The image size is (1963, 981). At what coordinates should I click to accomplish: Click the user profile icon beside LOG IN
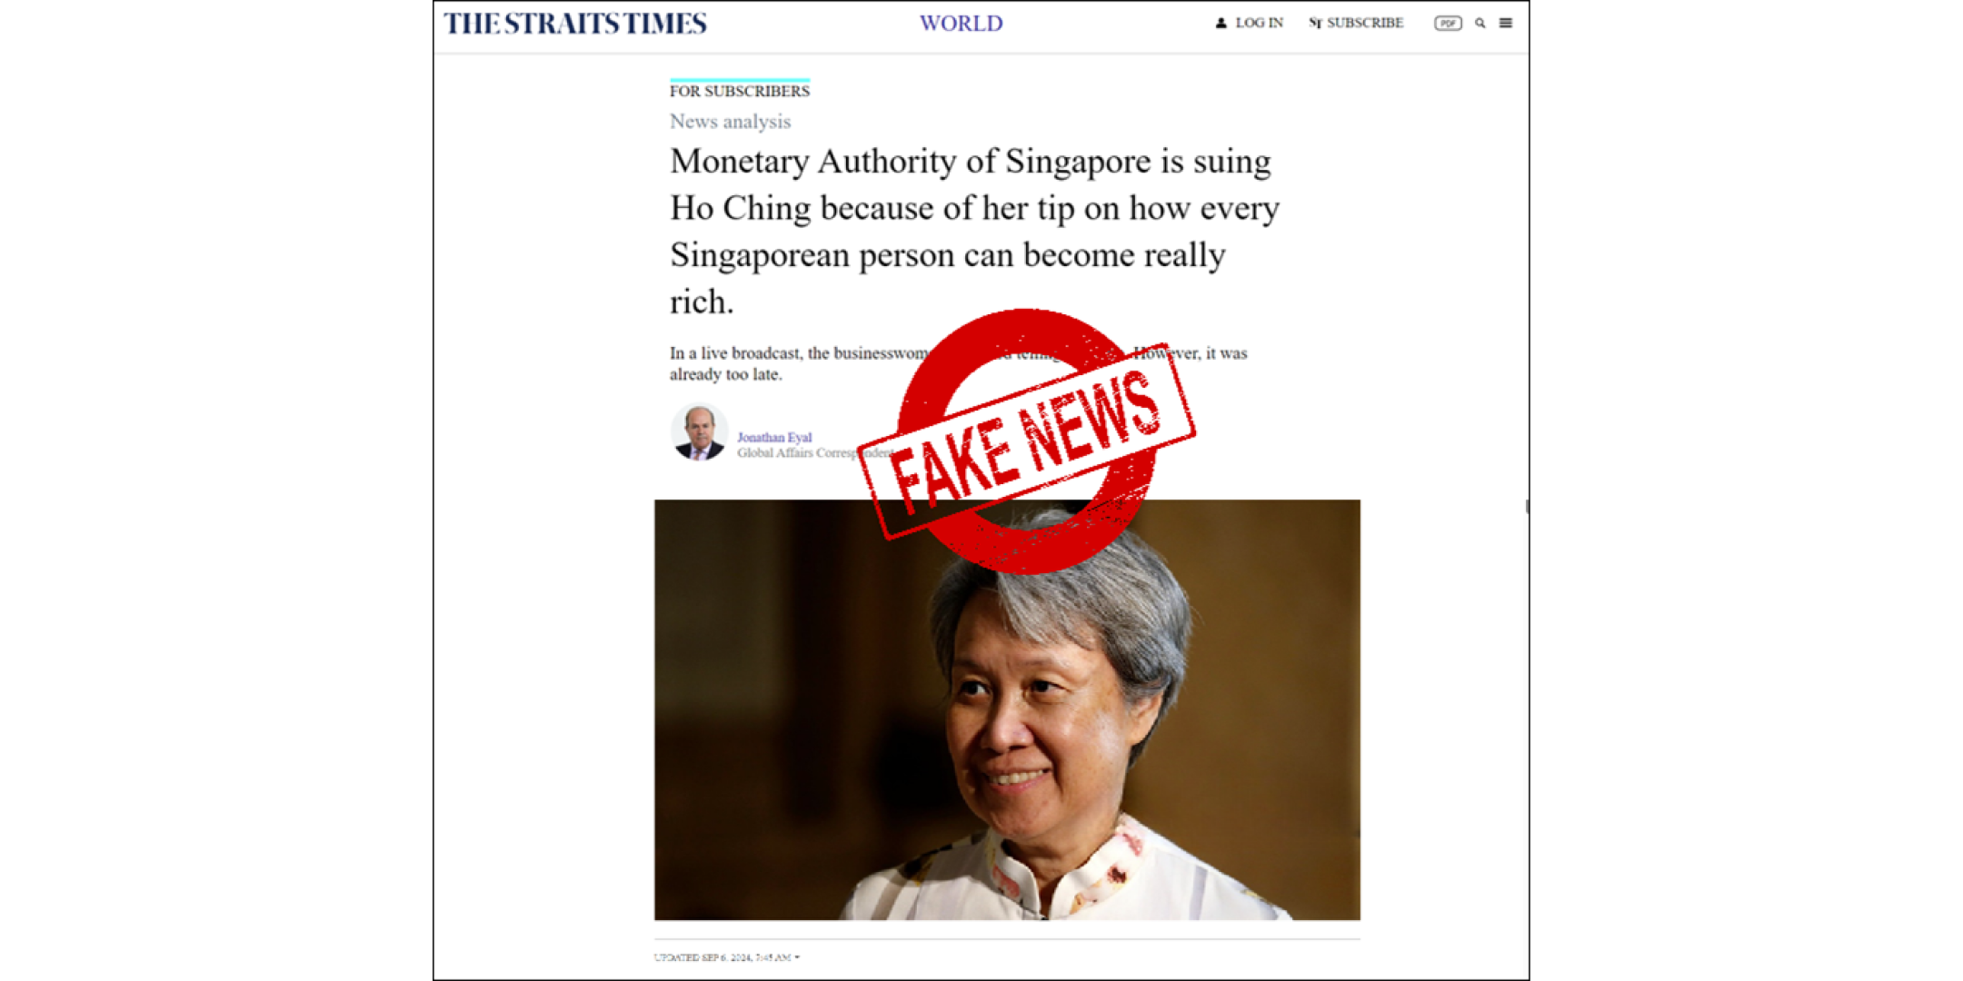(x=1221, y=23)
